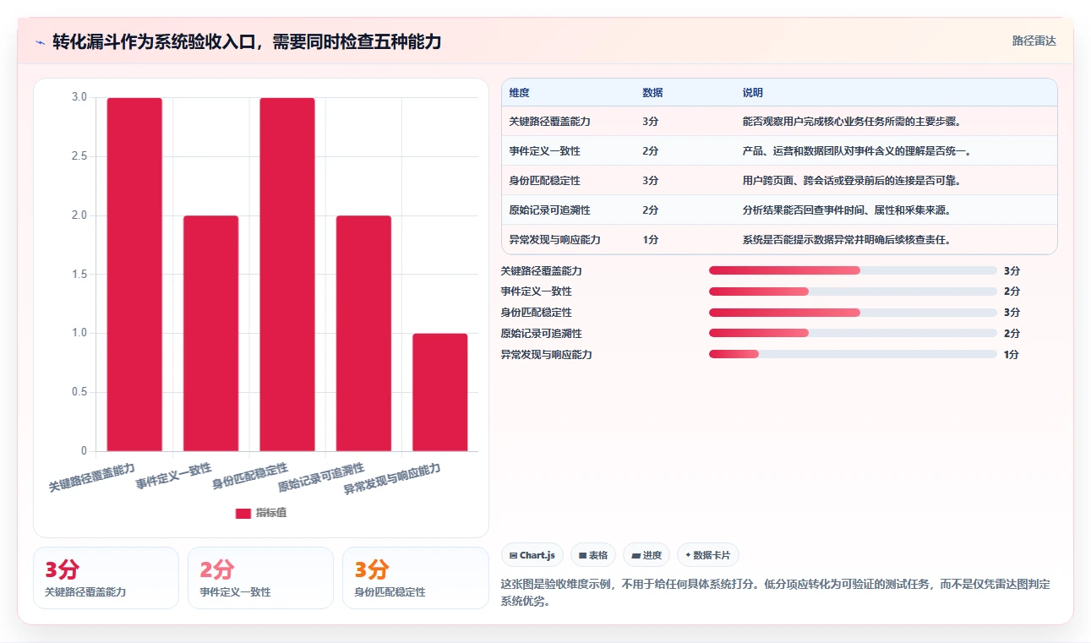
Task: Click the bar for 关键路径覆盖能力 in the chart
Action: (x=134, y=275)
